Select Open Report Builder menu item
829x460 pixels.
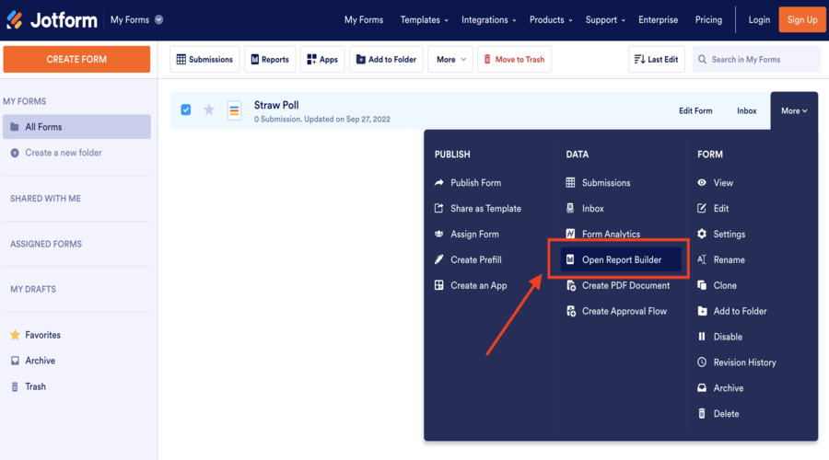click(x=621, y=259)
